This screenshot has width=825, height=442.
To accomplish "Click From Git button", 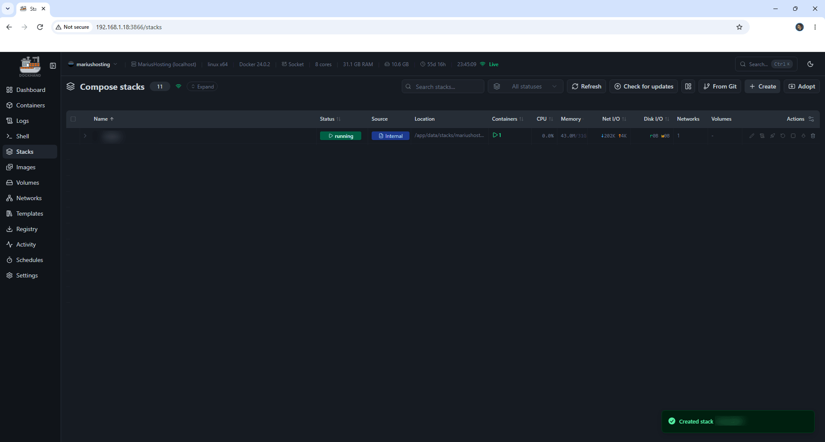I will (720, 86).
